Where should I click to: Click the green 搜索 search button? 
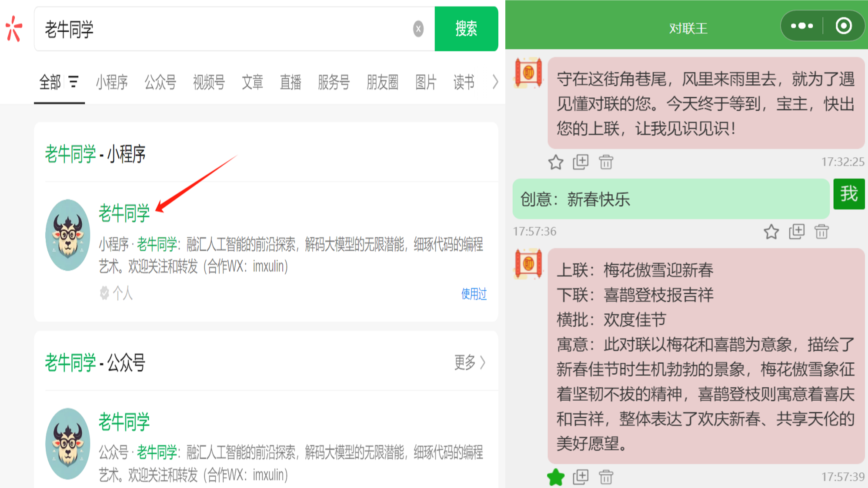click(466, 29)
